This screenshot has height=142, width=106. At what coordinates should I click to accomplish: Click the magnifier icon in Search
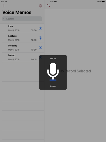coord(4,19)
